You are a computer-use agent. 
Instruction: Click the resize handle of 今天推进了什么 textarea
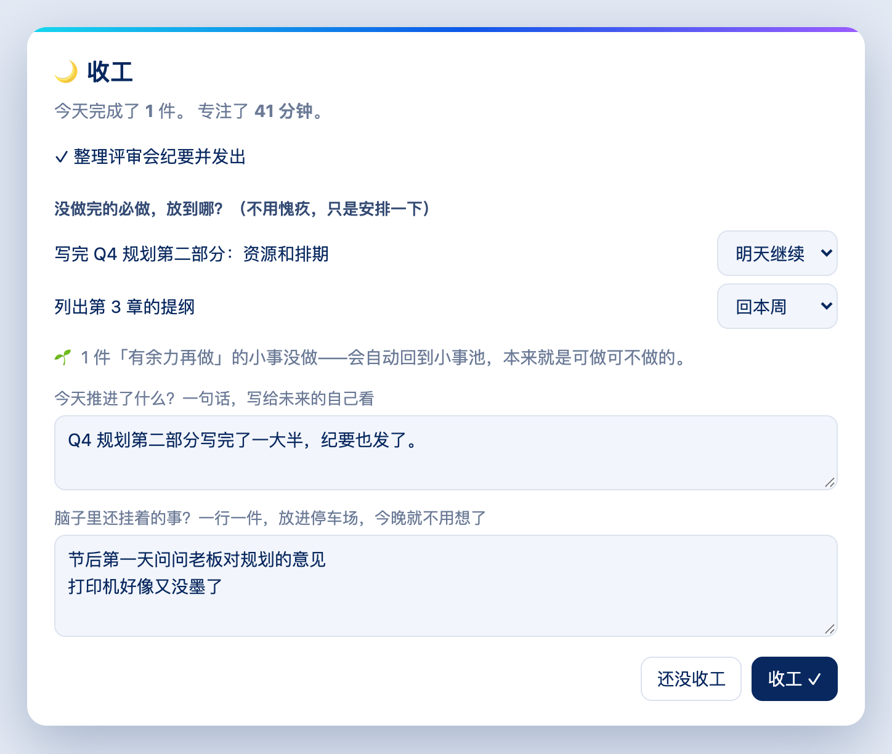(830, 482)
